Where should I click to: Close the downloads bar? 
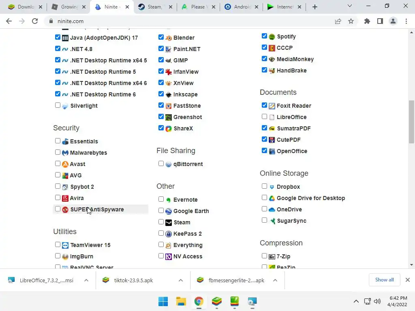pos(408,280)
